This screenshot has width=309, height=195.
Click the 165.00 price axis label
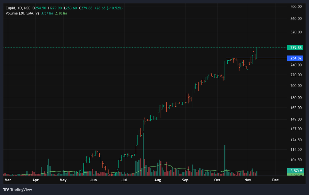pos(296,108)
